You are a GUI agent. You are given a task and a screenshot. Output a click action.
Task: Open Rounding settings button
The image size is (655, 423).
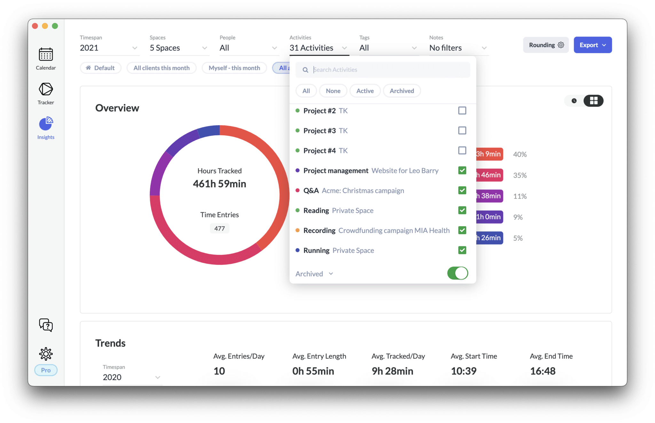[546, 45]
